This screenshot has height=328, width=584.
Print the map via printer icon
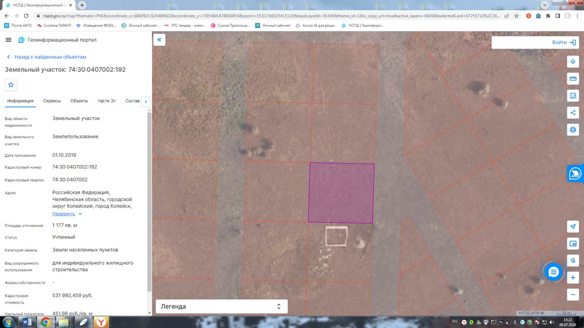(x=573, y=130)
